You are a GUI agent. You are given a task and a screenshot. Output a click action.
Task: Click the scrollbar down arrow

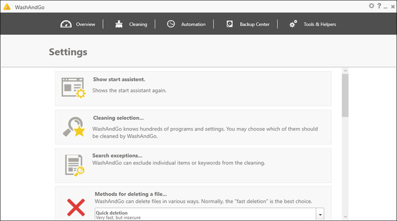pyautogui.click(x=345, y=217)
